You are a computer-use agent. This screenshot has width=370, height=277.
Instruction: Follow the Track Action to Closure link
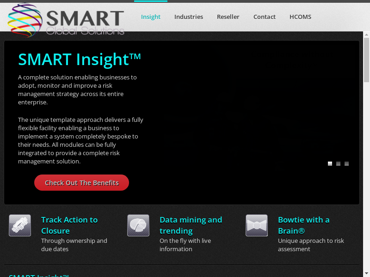pos(69,225)
